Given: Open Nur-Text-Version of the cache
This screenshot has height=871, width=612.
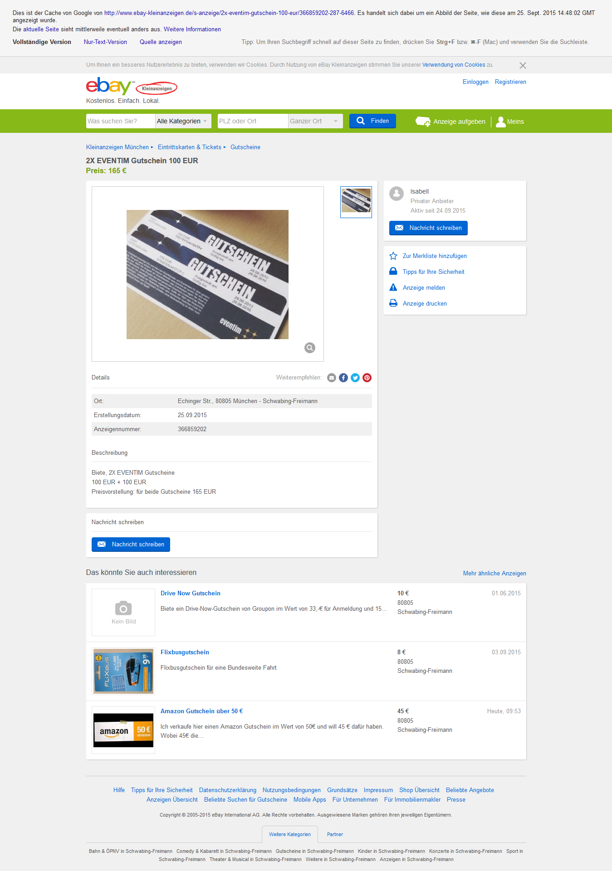Looking at the screenshot, I should pyautogui.click(x=105, y=42).
